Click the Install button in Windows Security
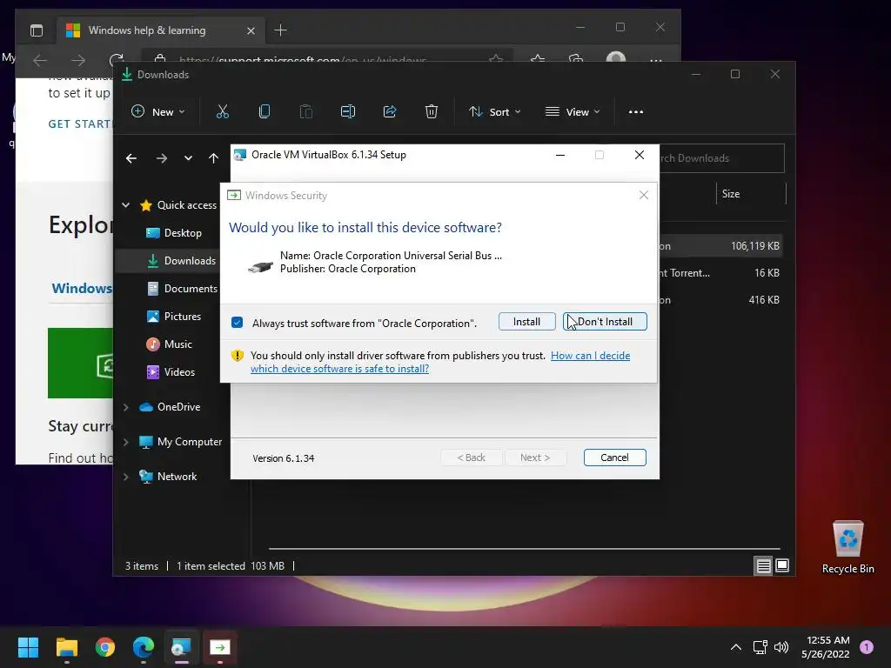 [526, 322]
